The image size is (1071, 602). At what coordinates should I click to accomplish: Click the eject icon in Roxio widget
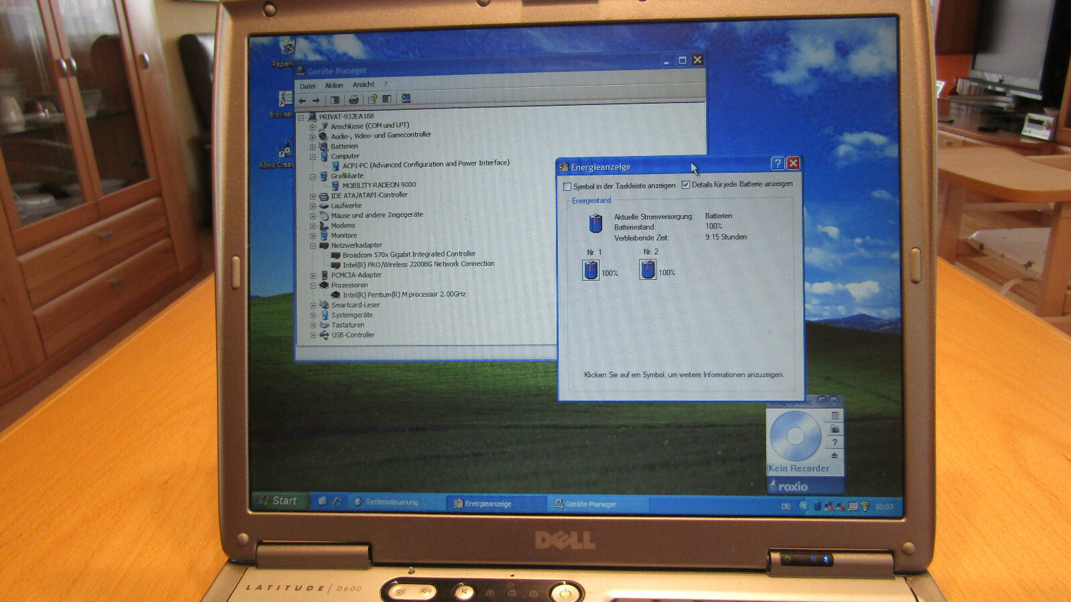click(835, 455)
